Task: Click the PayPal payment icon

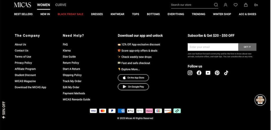Action: [x=112, y=111]
